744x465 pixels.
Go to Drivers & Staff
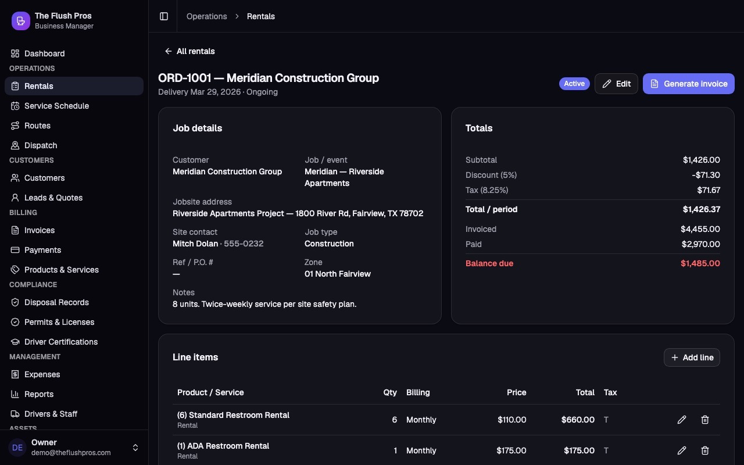[74, 414]
